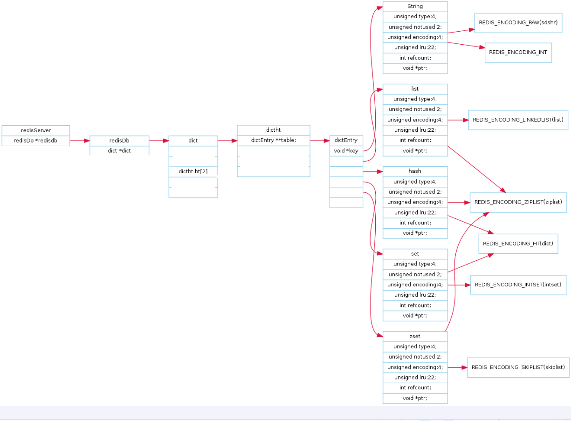The image size is (571, 421).
Task: Select the set object header
Action: coord(415,254)
